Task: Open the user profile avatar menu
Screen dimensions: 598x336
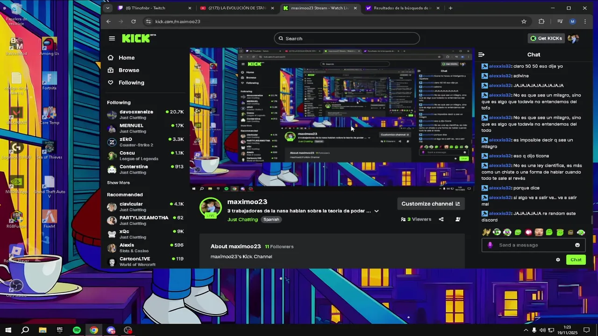Action: pyautogui.click(x=573, y=38)
